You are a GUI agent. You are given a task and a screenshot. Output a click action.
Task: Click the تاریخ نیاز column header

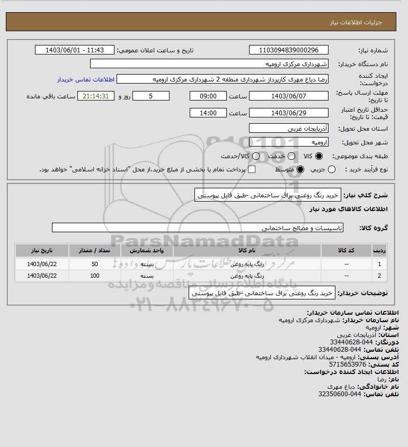pyautogui.click(x=42, y=251)
